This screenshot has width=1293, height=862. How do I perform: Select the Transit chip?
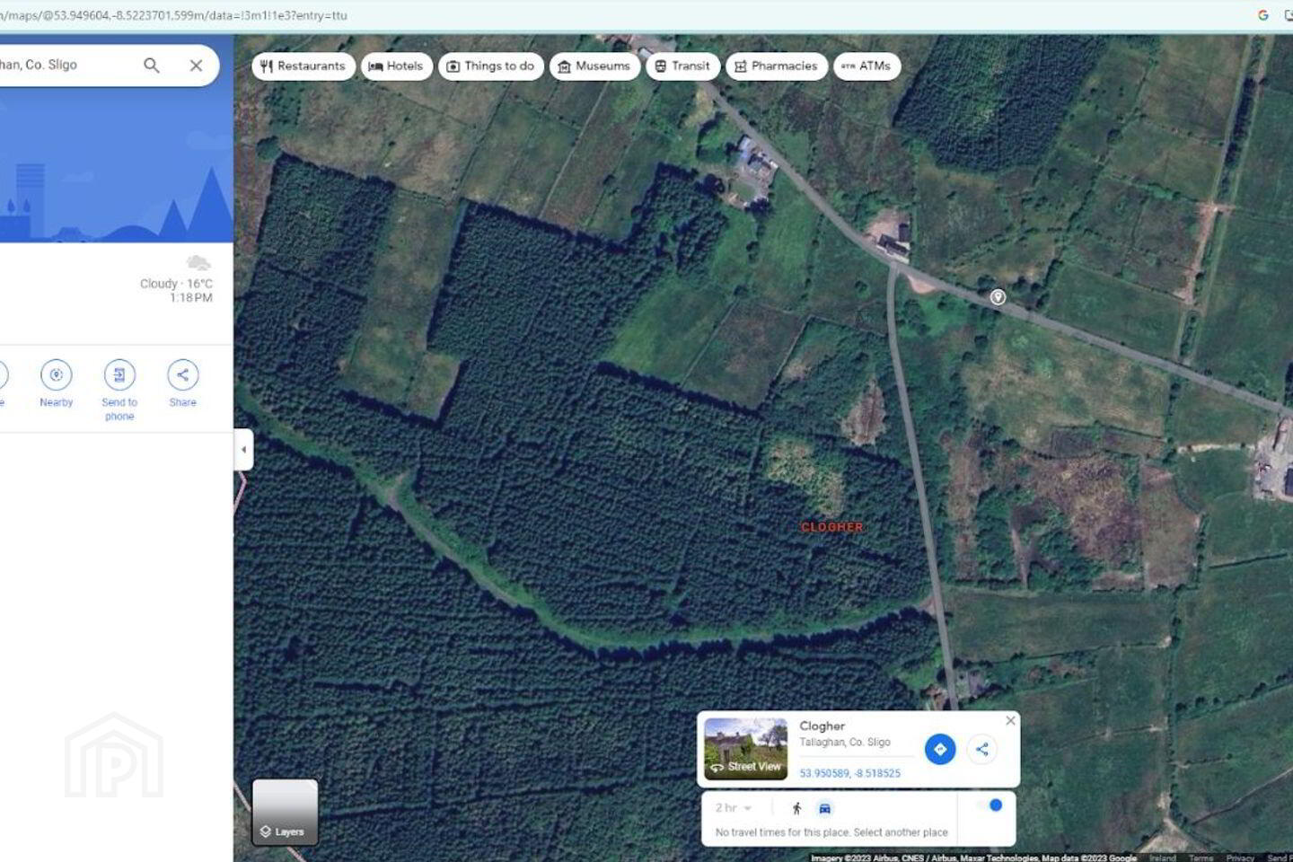[x=682, y=66]
